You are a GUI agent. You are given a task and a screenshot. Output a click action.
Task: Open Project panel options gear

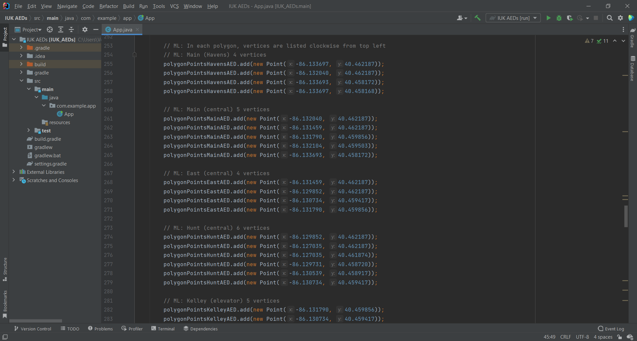click(x=85, y=30)
